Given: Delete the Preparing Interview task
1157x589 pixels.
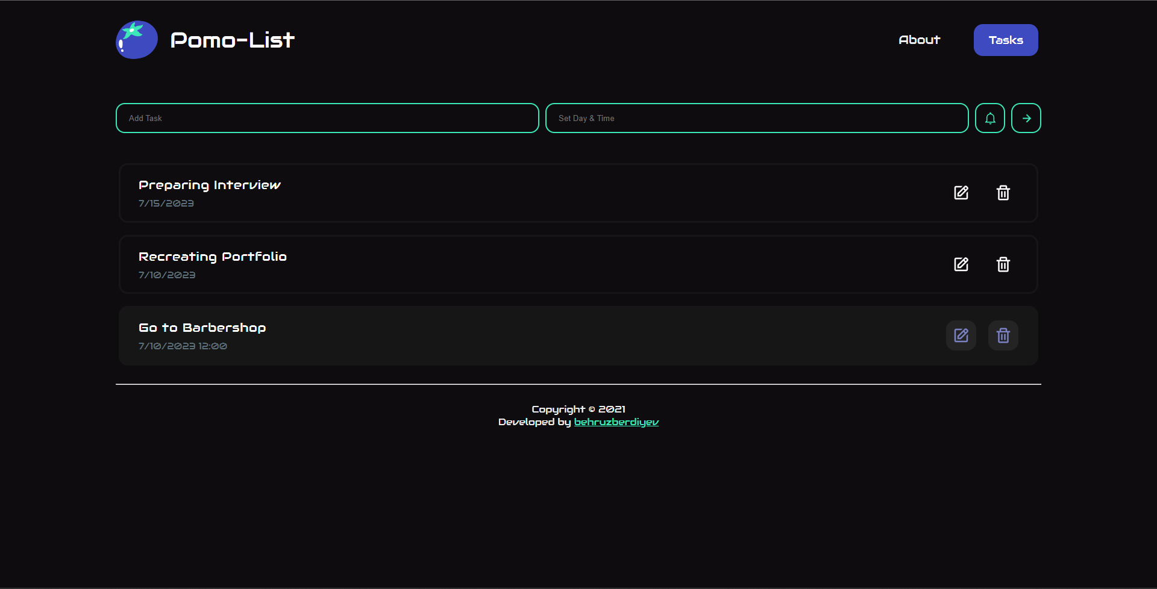Looking at the screenshot, I should tap(1003, 193).
